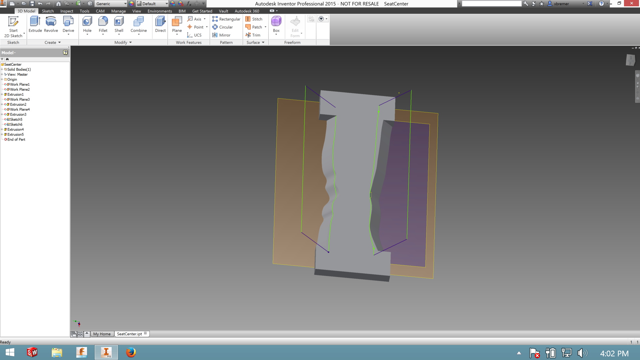Click the Save icon in quick access toolbar
Image resolution: width=640 pixels, height=360 pixels.
point(32,4)
